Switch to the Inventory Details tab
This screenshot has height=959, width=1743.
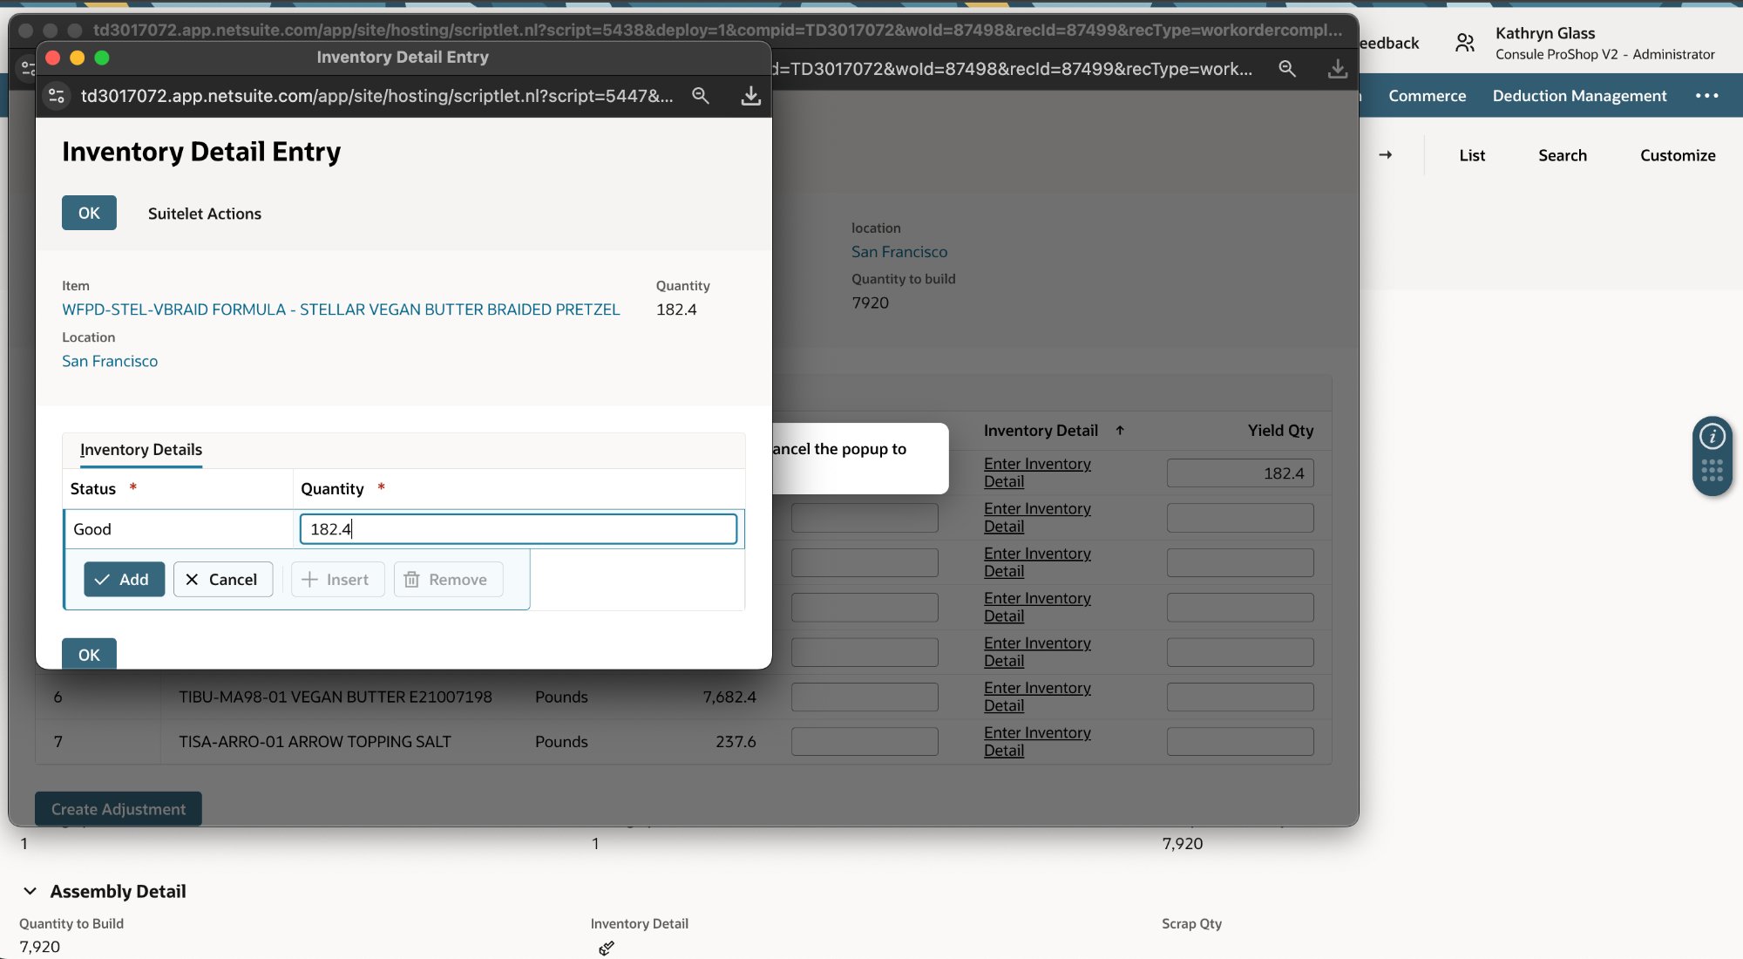tap(140, 450)
